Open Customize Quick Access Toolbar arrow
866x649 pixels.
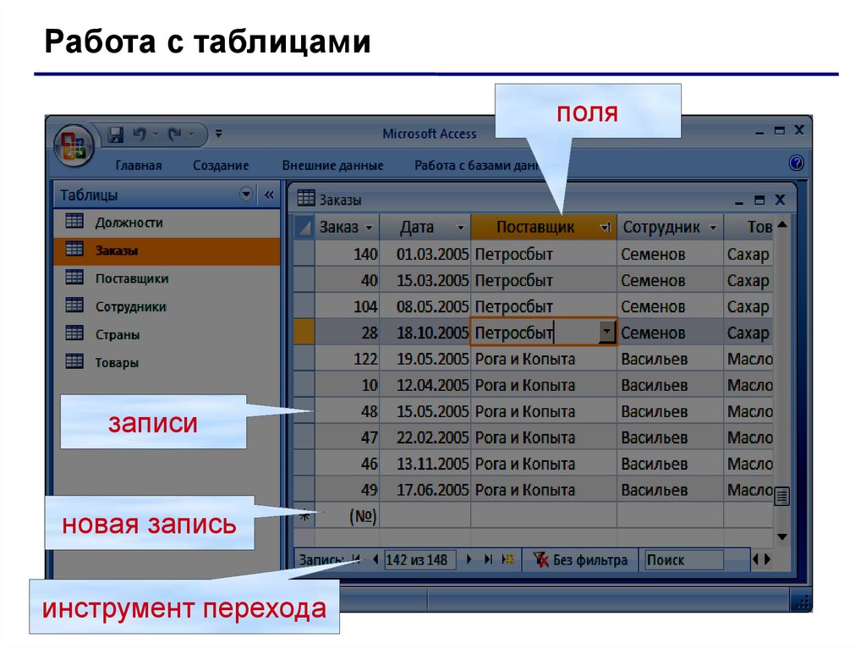tap(219, 134)
